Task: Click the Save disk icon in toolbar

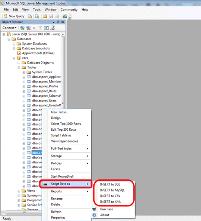Action: tap(51, 16)
